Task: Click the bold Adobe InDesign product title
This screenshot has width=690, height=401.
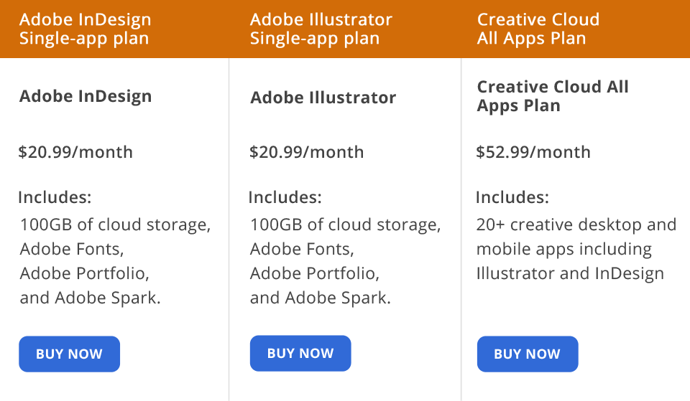Action: coord(86,96)
